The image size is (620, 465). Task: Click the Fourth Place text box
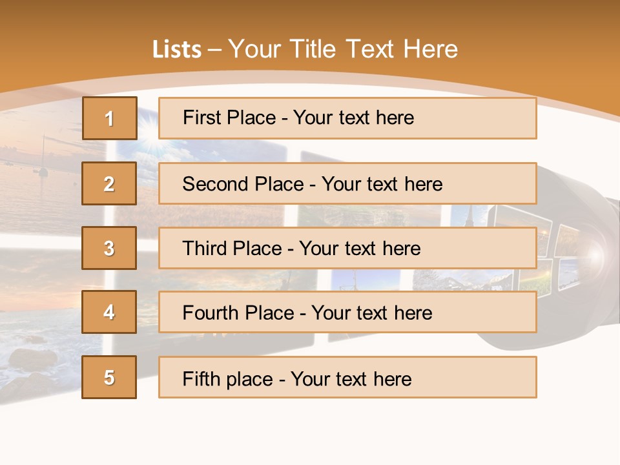(x=347, y=313)
